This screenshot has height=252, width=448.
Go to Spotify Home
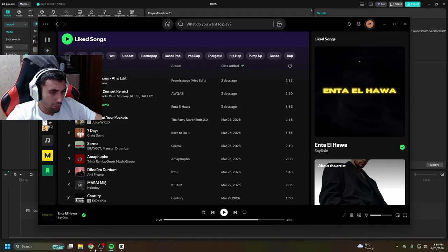(x=168, y=24)
